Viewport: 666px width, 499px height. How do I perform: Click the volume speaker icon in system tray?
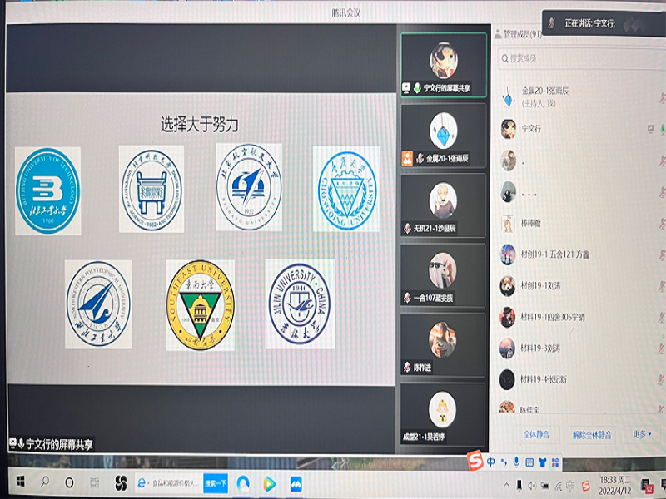532,486
